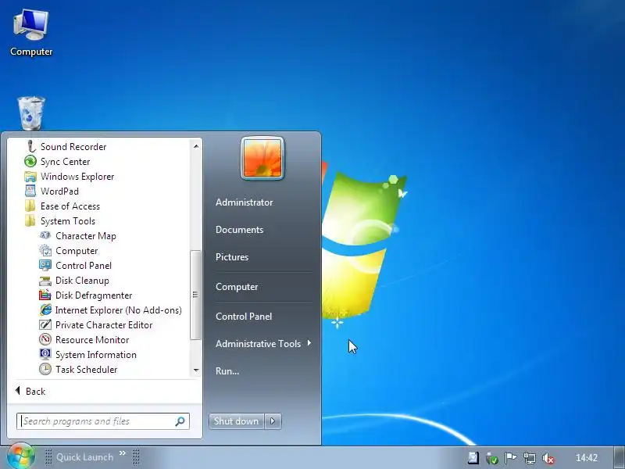
Task: Click the program list scroll down arrow
Action: (196, 370)
